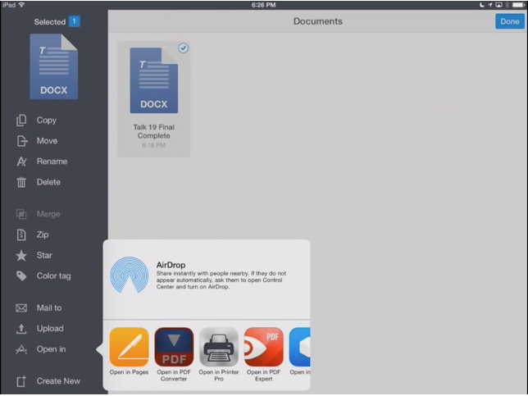Tap the Color tag icon
Screen dimensions: 528x396
[21, 276]
